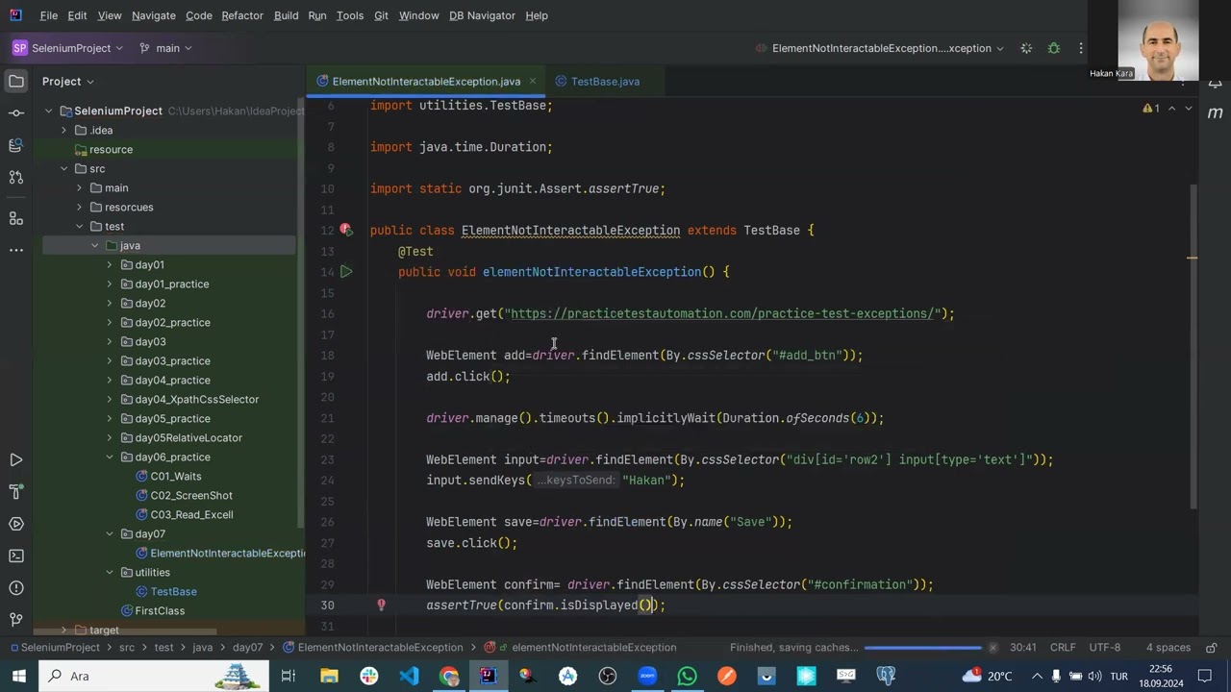This screenshot has width=1231, height=692.
Task: Click the green run gutter icon on line 14
Action: point(346,272)
